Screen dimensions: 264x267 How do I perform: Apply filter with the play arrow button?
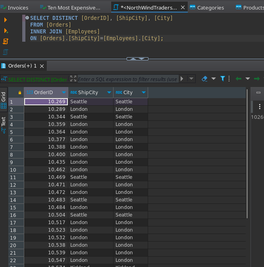[x=182, y=79]
